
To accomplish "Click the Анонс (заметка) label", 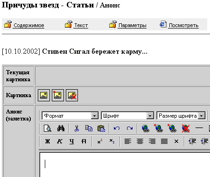I will tap(18, 115).
